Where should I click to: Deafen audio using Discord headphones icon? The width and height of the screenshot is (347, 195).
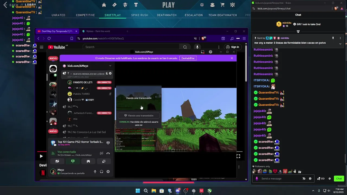click(x=101, y=171)
